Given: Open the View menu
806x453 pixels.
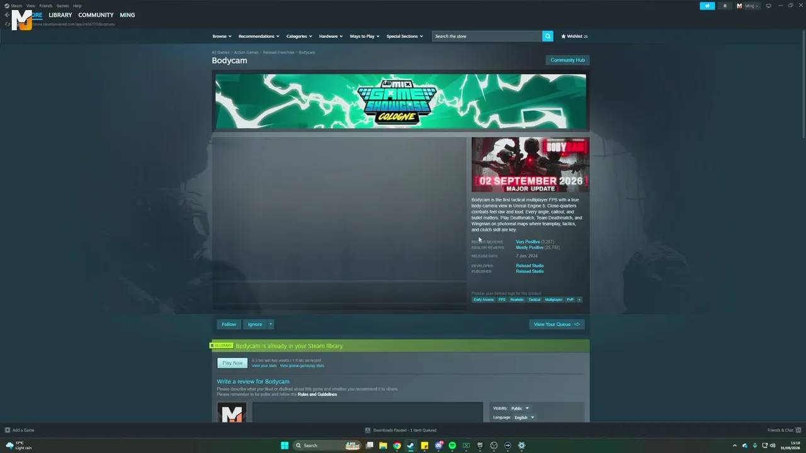Looking at the screenshot, I should click(x=30, y=6).
